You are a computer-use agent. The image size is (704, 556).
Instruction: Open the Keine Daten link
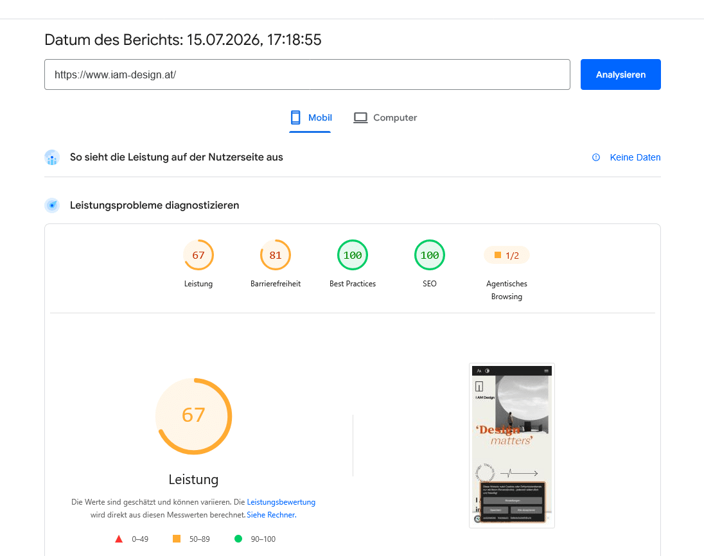click(x=635, y=157)
